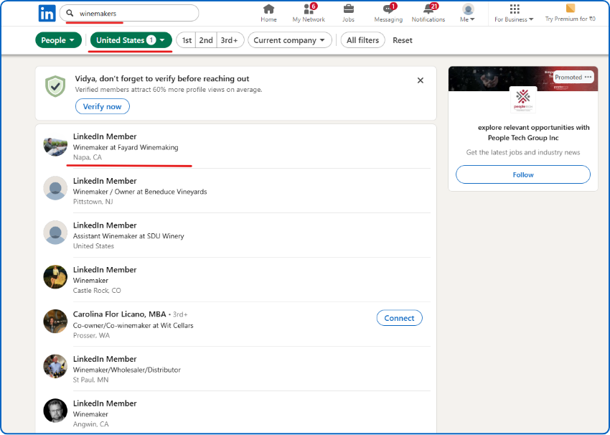Click 'Pittstown, NJ' location text

click(x=93, y=202)
